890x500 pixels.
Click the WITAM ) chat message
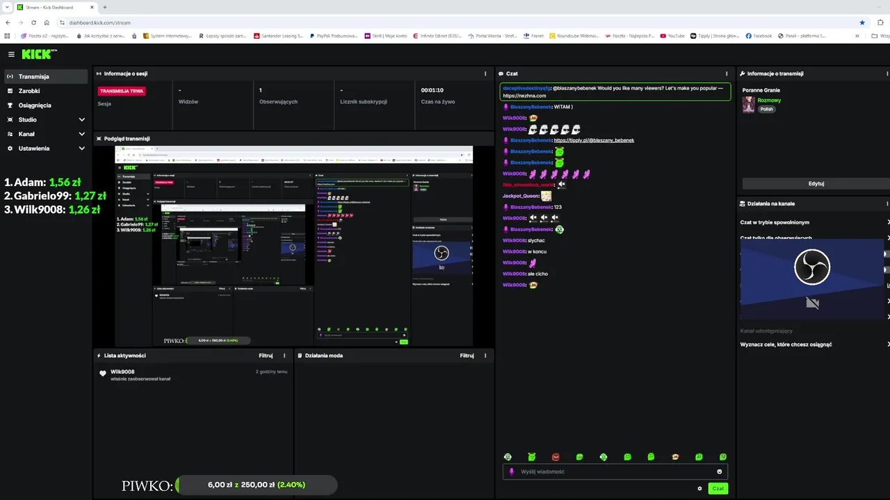coord(563,107)
